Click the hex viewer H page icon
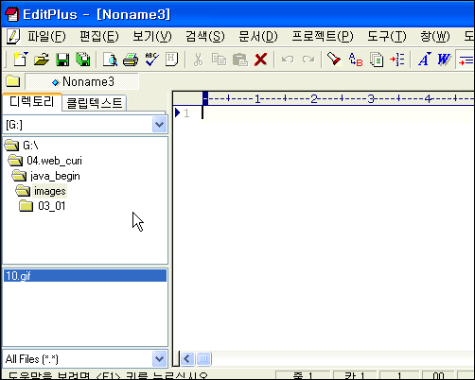475x380 pixels. tap(171, 60)
